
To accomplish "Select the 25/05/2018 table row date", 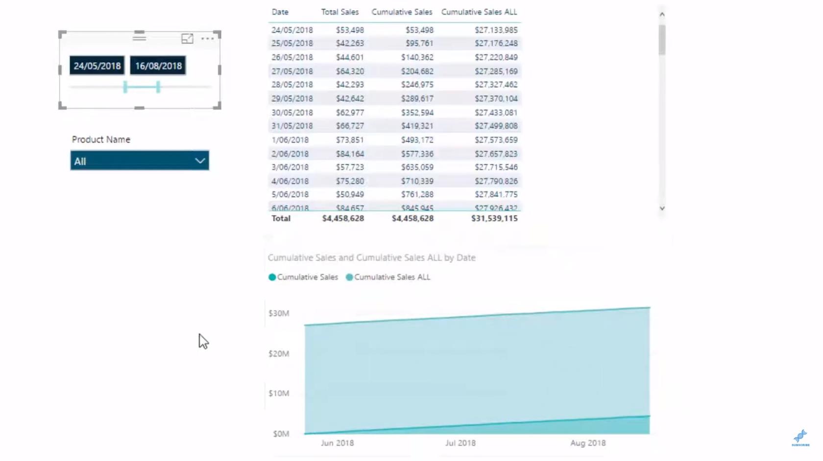I will (292, 43).
